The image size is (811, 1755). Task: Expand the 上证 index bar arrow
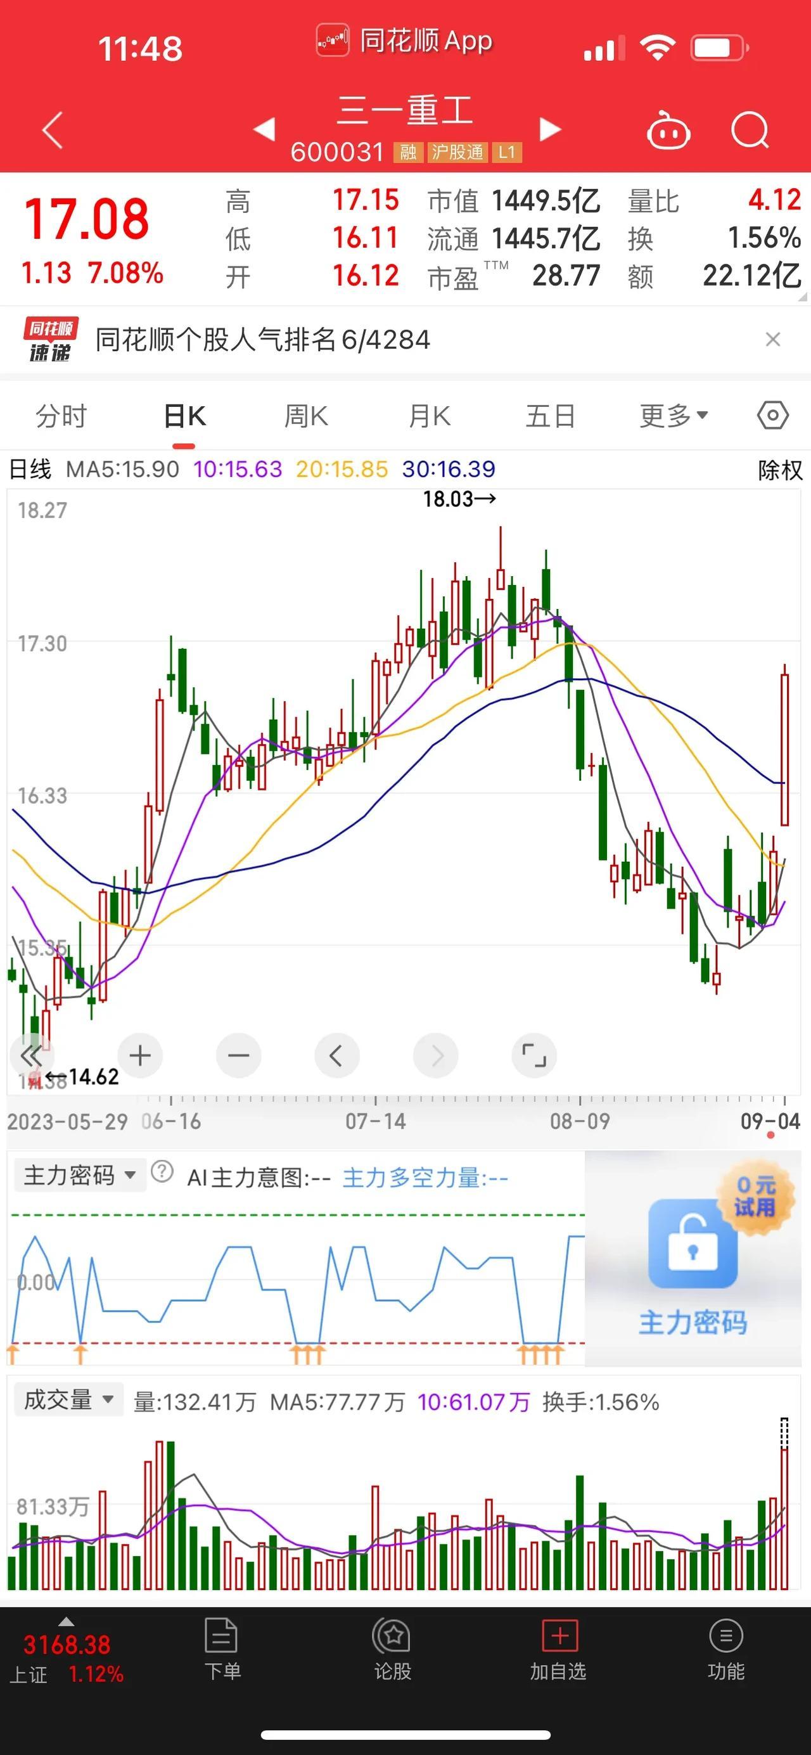pos(66,1621)
